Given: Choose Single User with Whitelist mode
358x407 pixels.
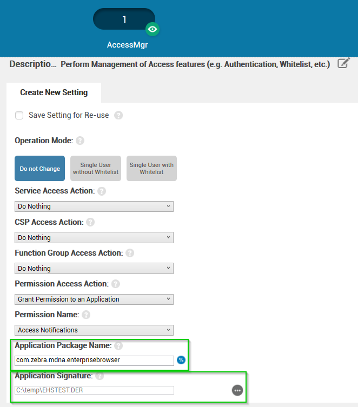Looking at the screenshot, I should (151, 169).
